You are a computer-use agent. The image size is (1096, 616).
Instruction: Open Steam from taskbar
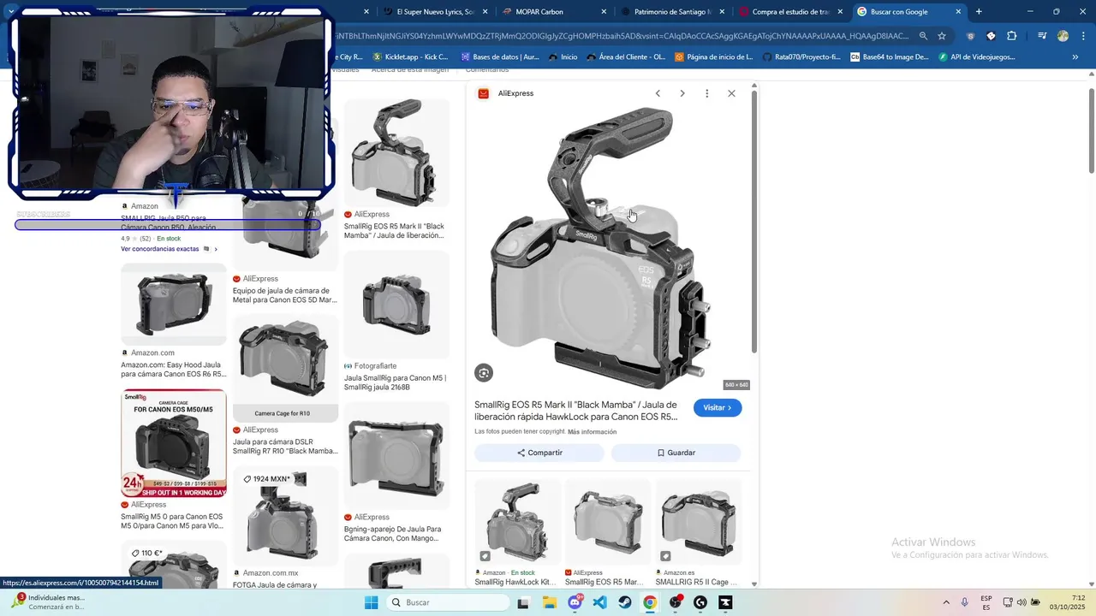coord(625,602)
